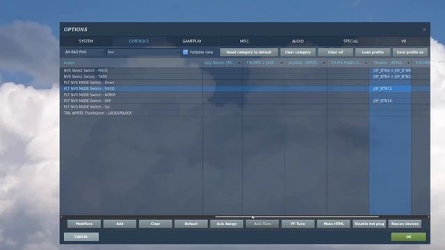Open the 'nvs' category search dropdown arrow

pyautogui.click(x=178, y=52)
